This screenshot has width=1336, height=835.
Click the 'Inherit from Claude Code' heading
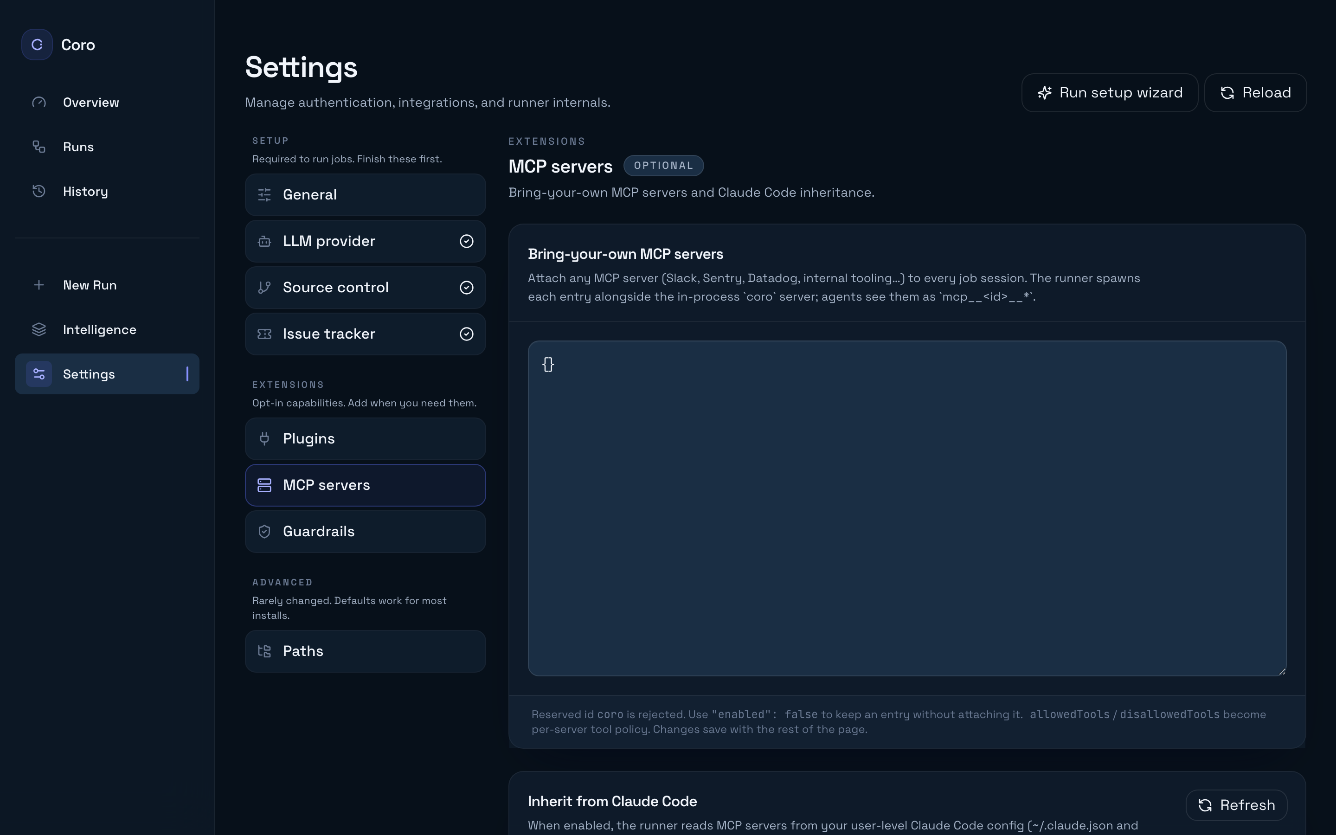pos(612,801)
